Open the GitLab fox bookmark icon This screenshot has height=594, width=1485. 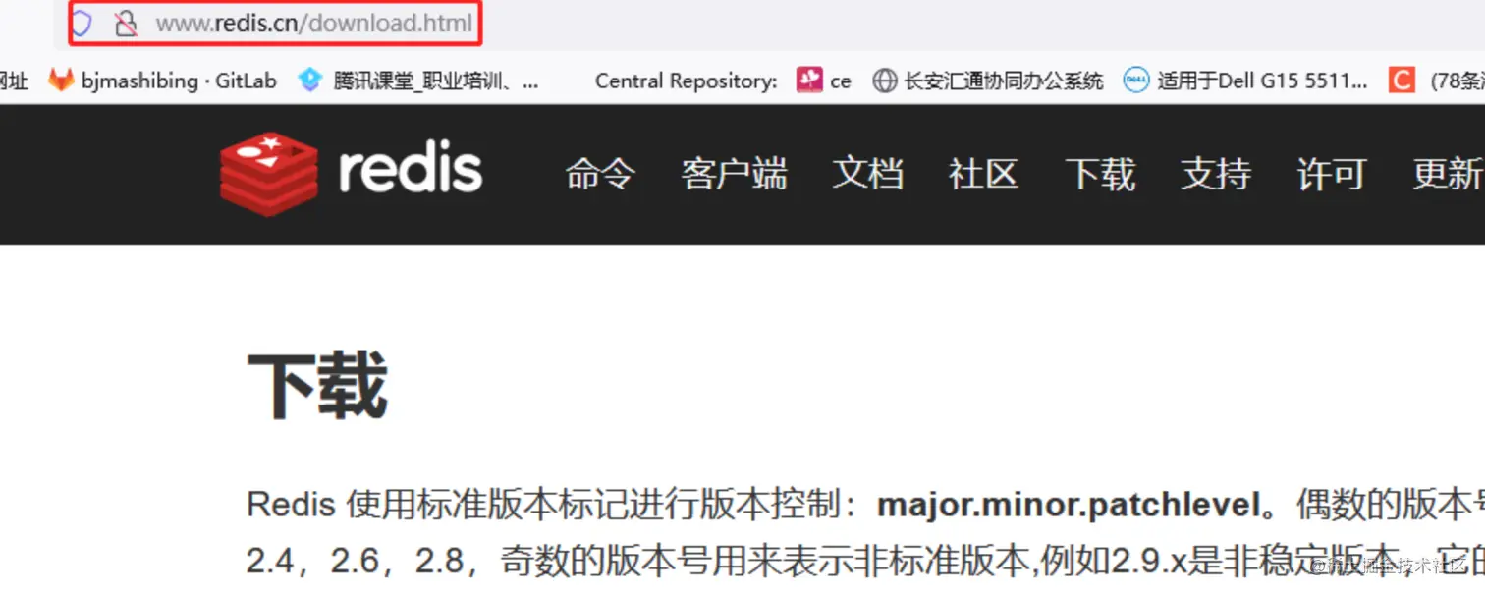tap(61, 81)
